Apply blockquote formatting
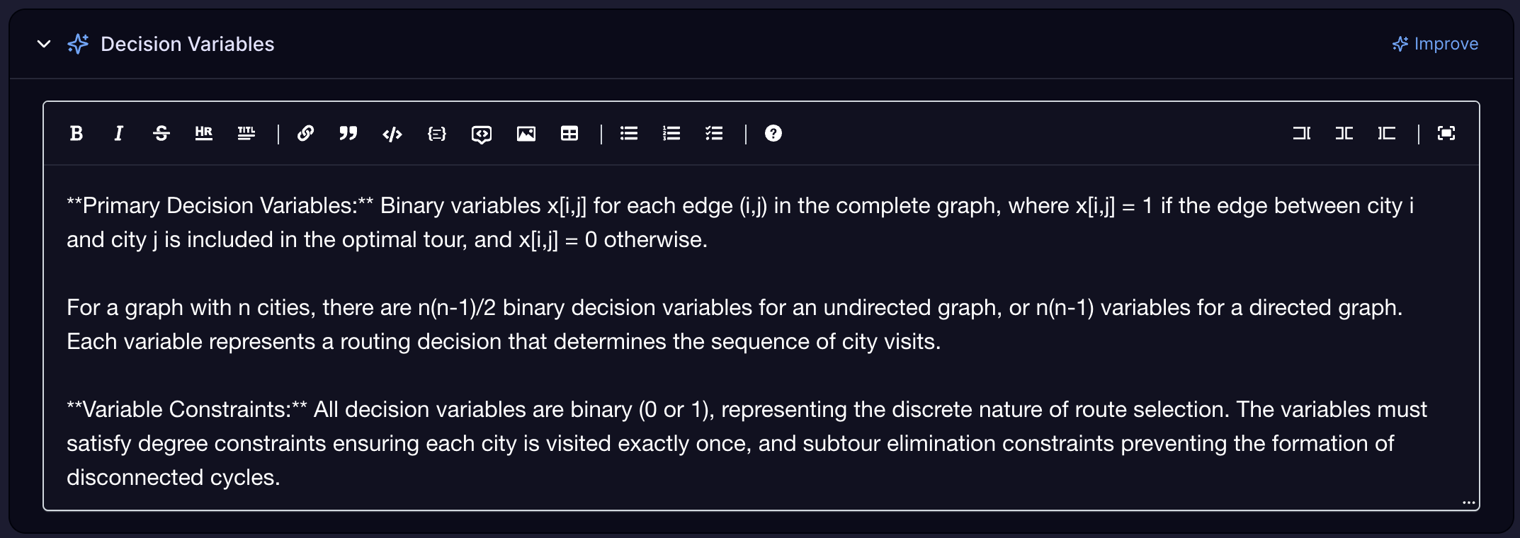This screenshot has width=1520, height=538. 348,134
